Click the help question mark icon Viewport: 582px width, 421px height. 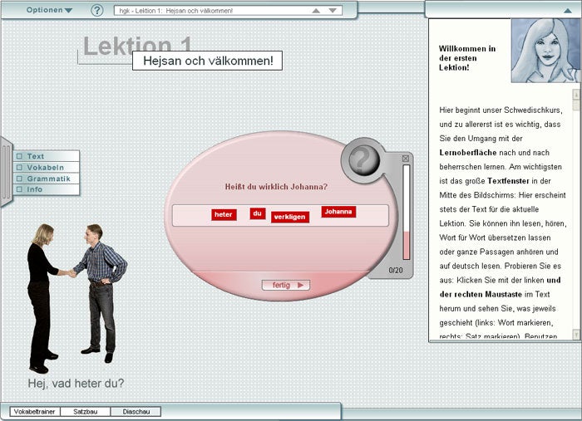[x=97, y=10]
